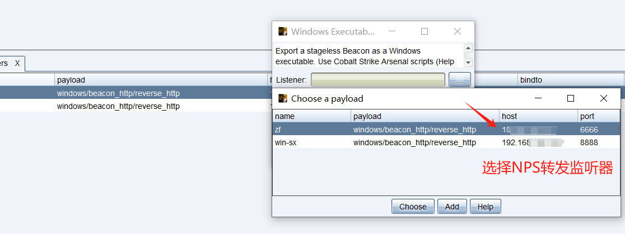Open Help in Choose a payload dialog
Image resolution: width=625 pixels, height=234 pixels.
(485, 207)
